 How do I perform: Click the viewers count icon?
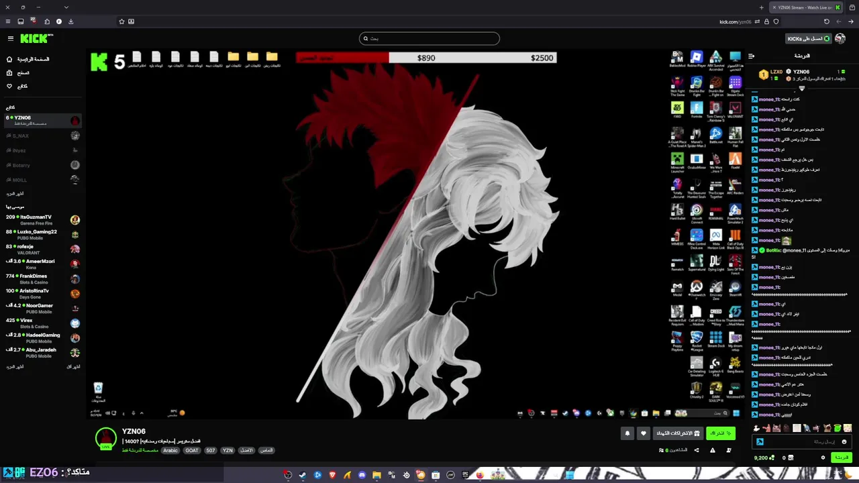click(x=662, y=450)
